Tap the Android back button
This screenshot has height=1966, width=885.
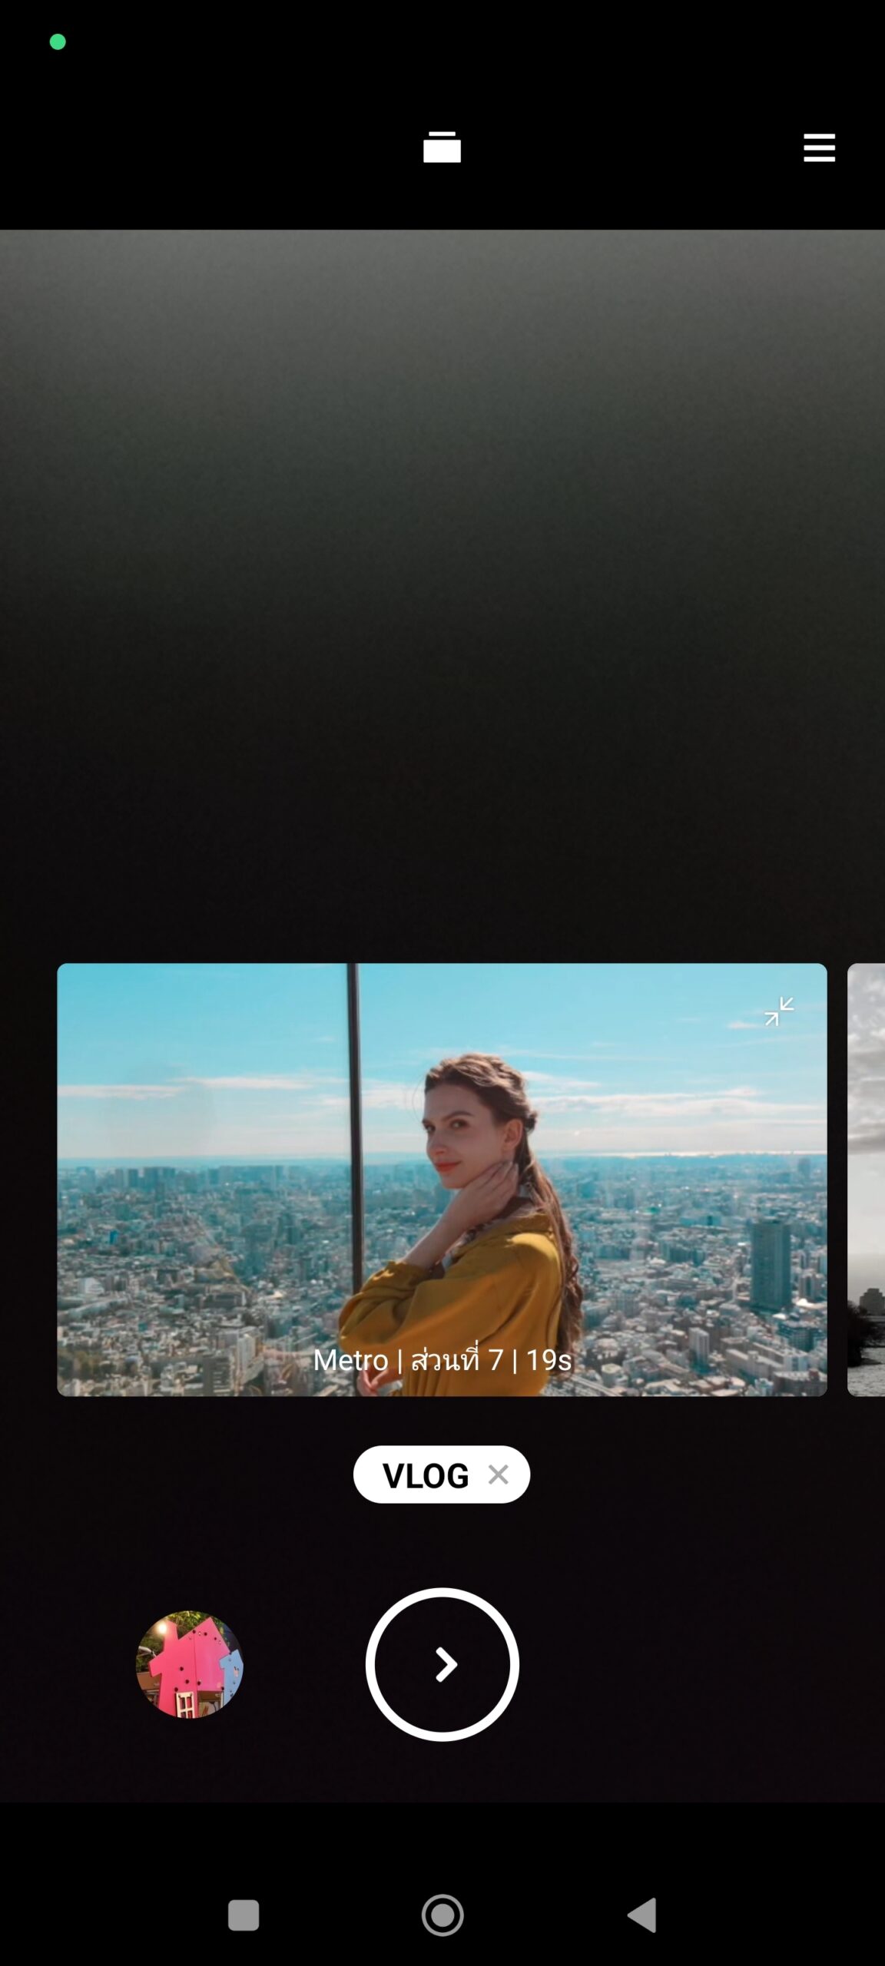[642, 1915]
